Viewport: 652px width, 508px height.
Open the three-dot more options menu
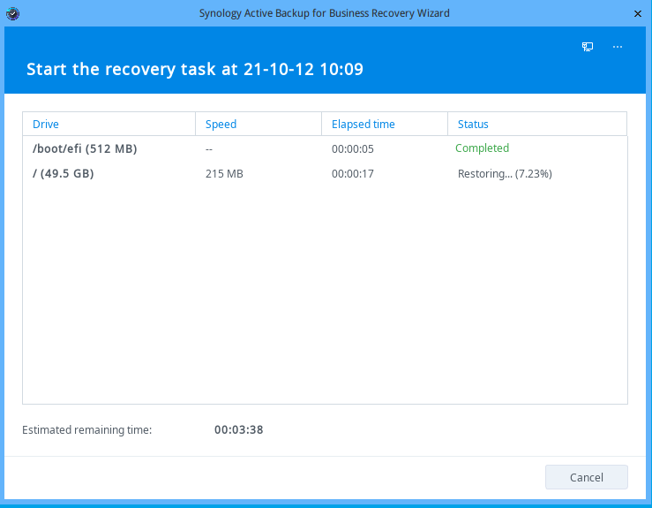tap(617, 47)
